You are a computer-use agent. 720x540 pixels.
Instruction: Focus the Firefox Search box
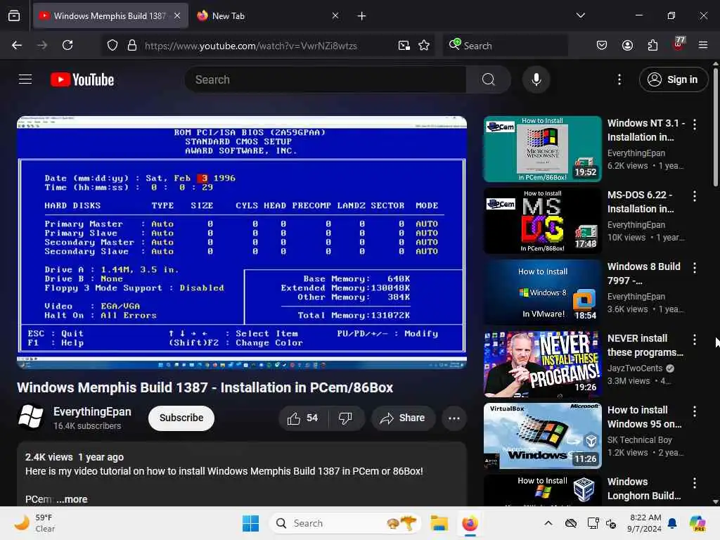(505, 46)
